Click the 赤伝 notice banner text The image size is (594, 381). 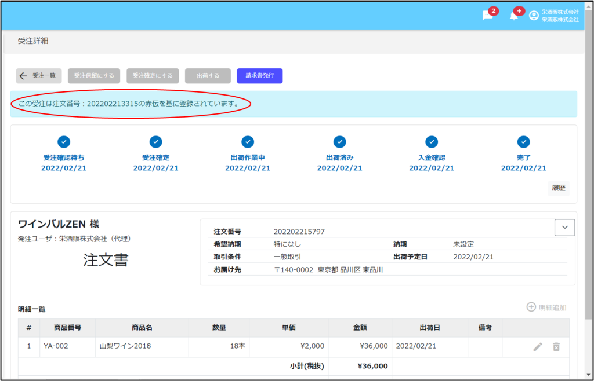[x=129, y=104]
